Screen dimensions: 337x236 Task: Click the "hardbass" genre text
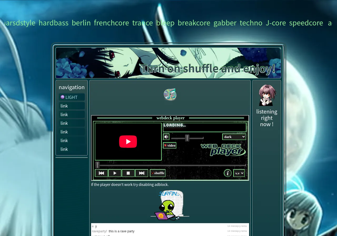53,23
